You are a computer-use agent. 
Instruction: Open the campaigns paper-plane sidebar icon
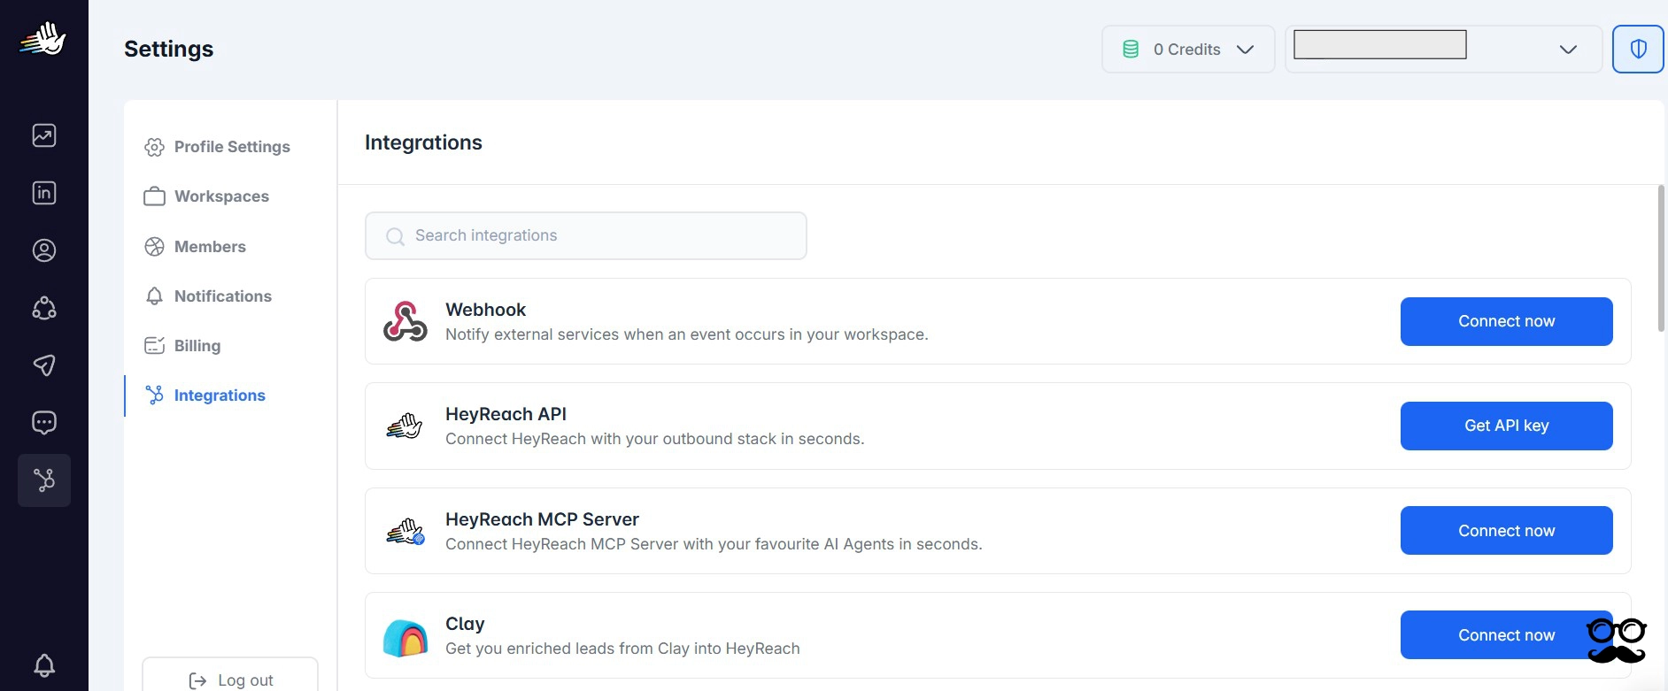44,365
